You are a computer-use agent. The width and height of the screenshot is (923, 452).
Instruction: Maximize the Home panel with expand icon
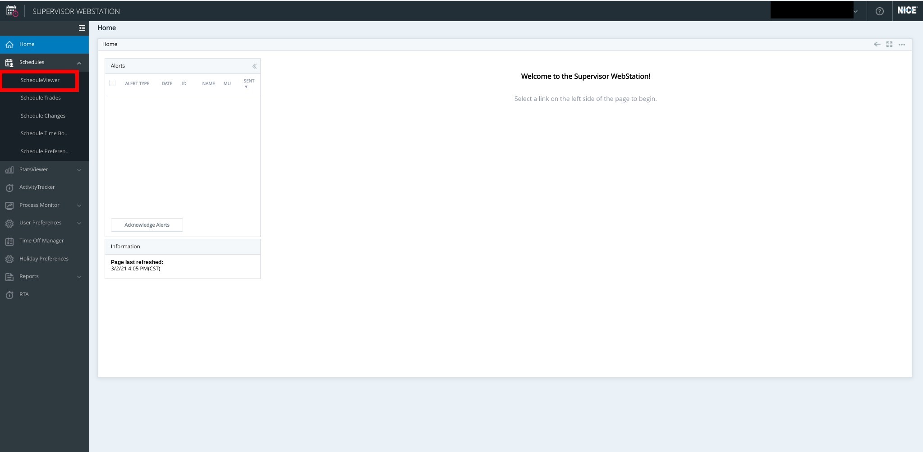(x=889, y=44)
